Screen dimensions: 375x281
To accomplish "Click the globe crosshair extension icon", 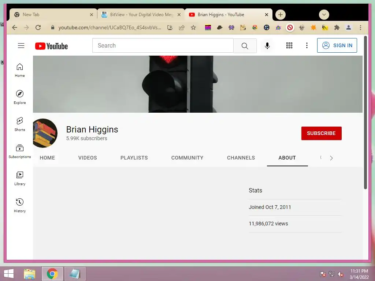I will click(x=267, y=27).
